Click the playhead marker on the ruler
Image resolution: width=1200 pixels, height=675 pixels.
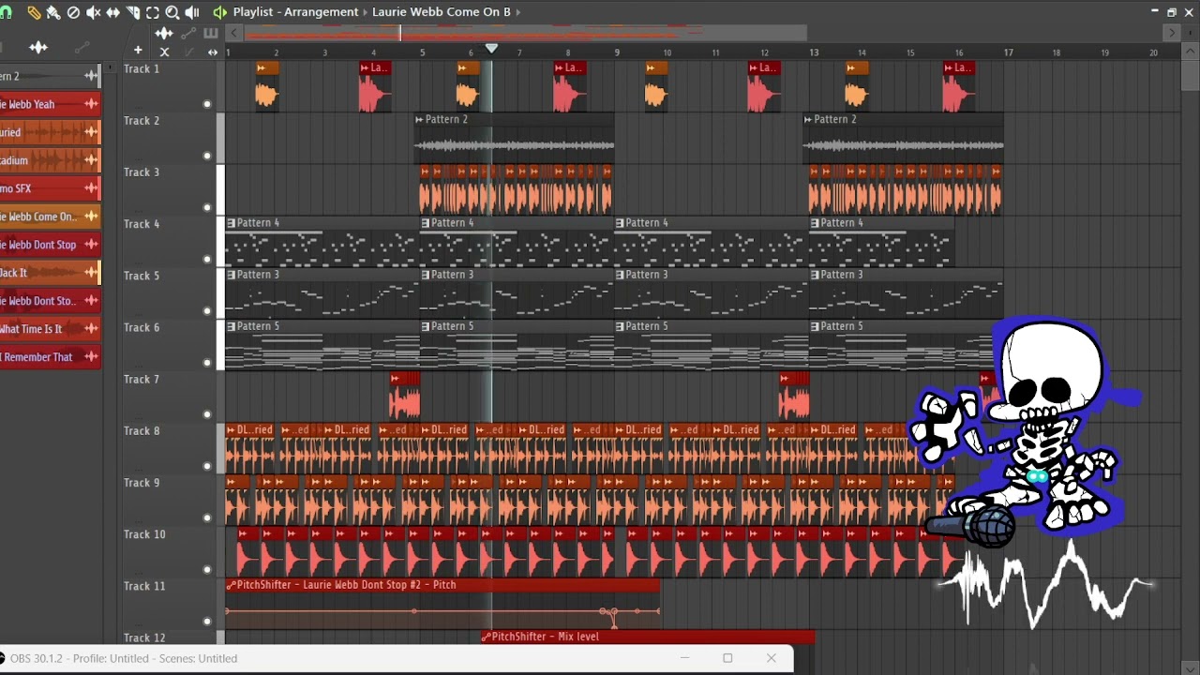(x=491, y=49)
